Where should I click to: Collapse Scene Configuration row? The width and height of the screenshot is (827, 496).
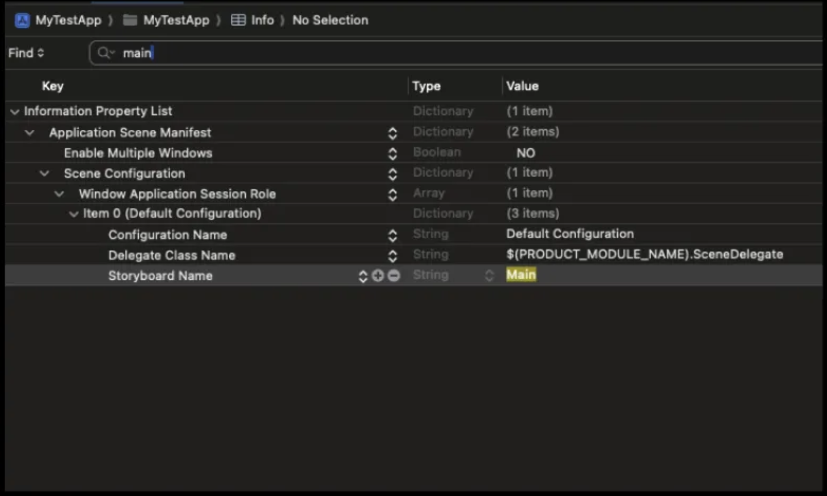click(44, 173)
